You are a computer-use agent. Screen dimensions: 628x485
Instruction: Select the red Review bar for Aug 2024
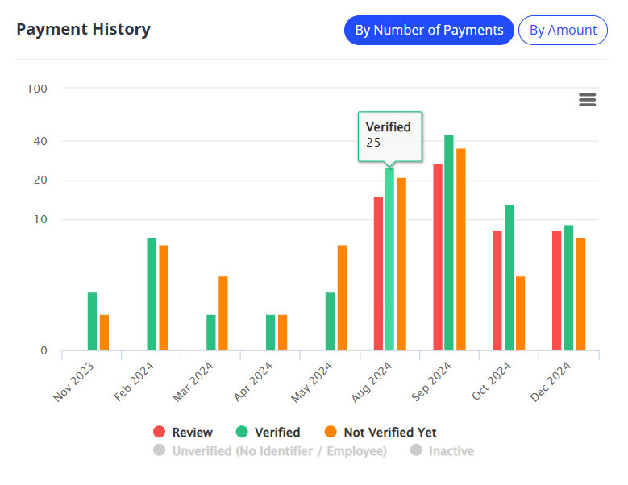378,274
